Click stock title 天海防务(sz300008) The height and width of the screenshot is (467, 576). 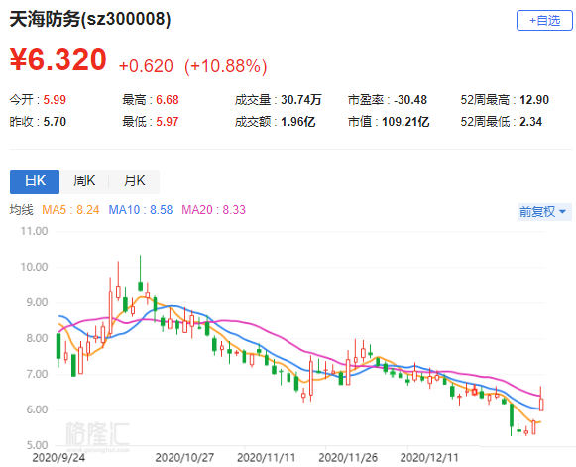90,19
